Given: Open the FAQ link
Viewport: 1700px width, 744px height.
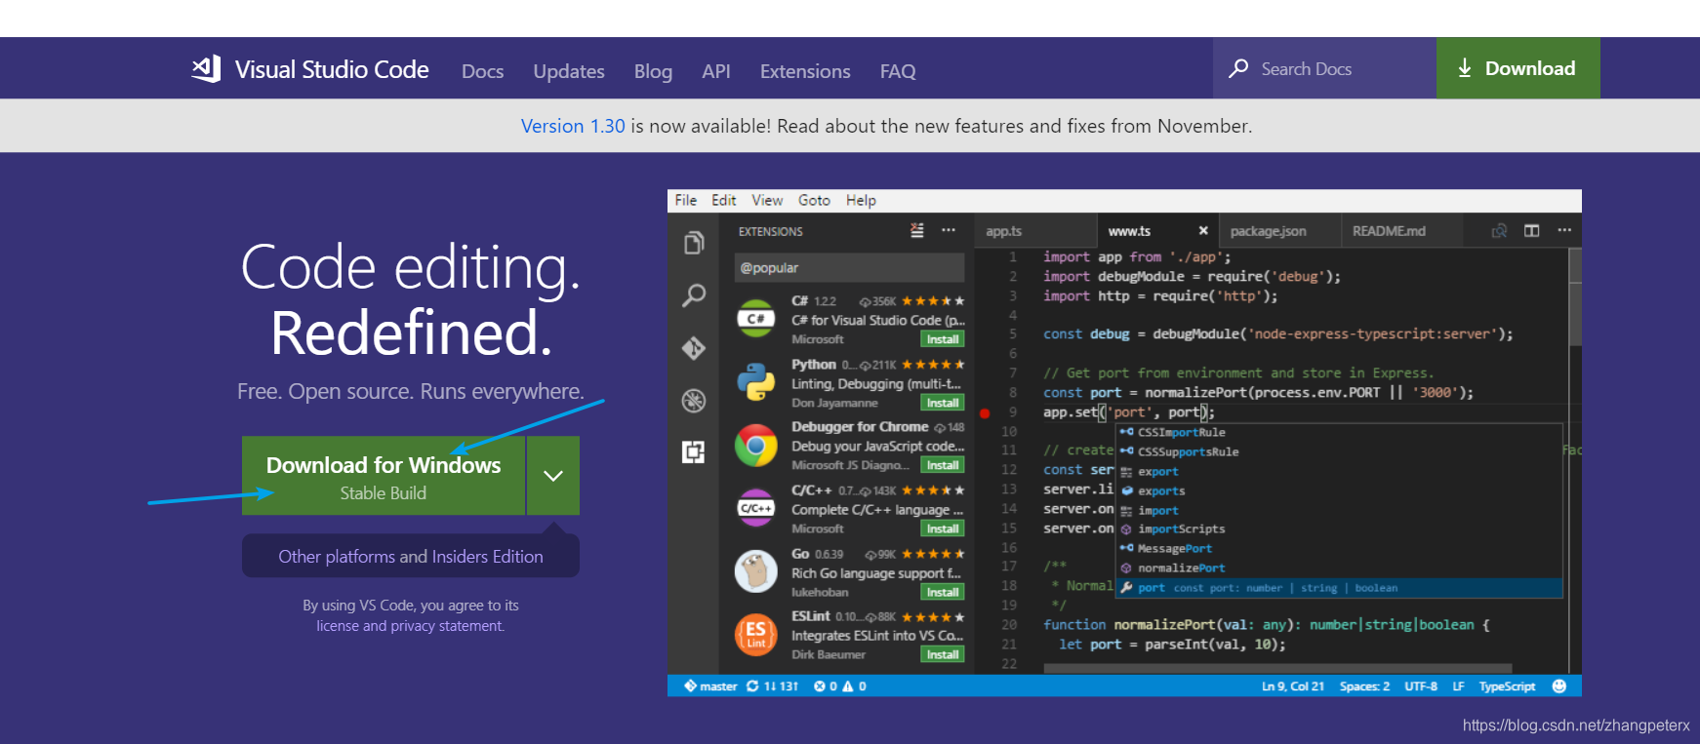Looking at the screenshot, I should click(x=898, y=71).
